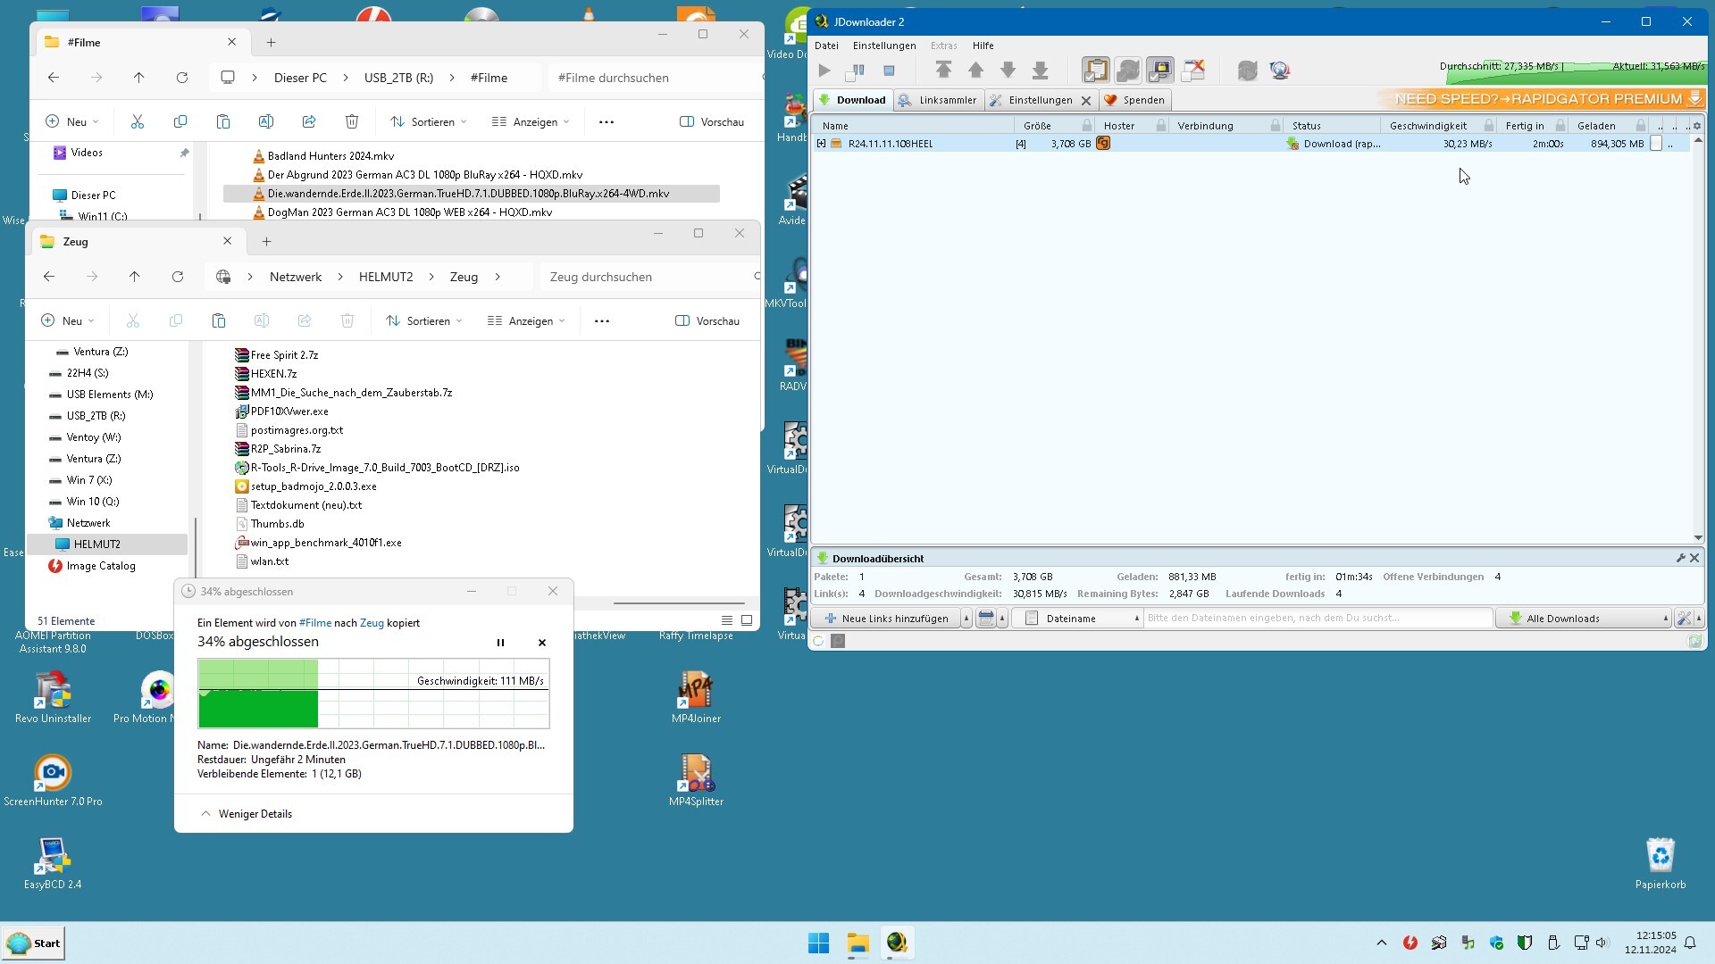Open Neu dropdown in #Filme window

pyautogui.click(x=71, y=121)
